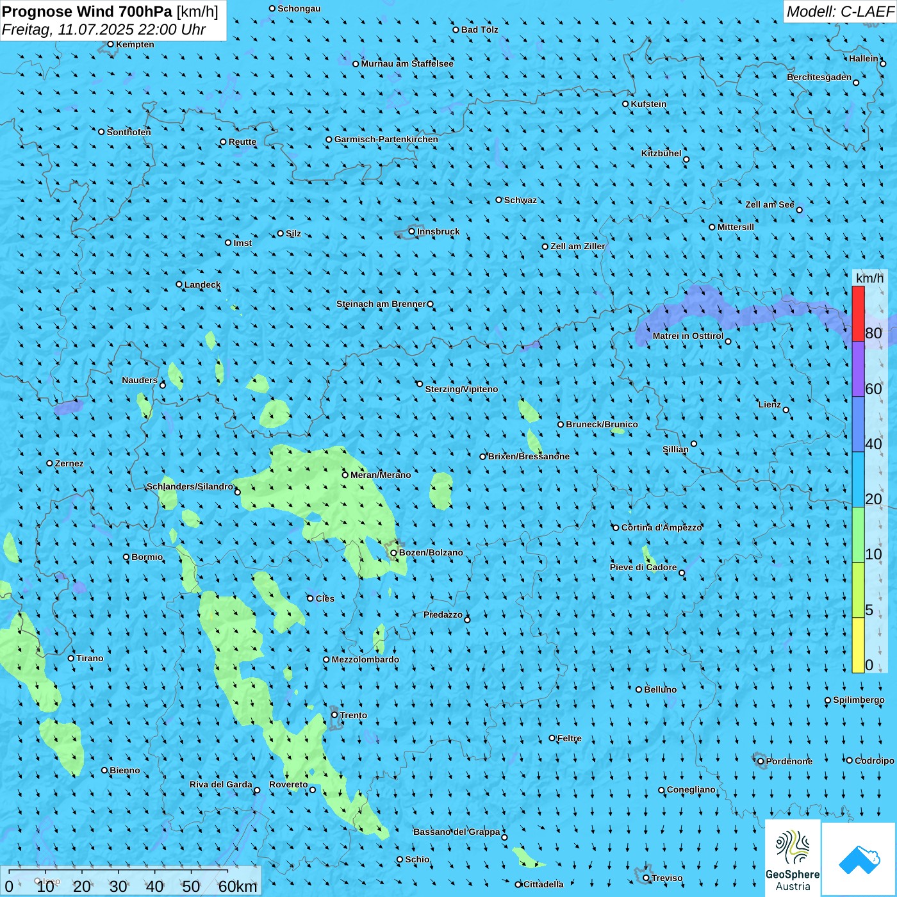897x897 pixels.
Task: Click the Zell am See location dot
Action: pos(799,210)
